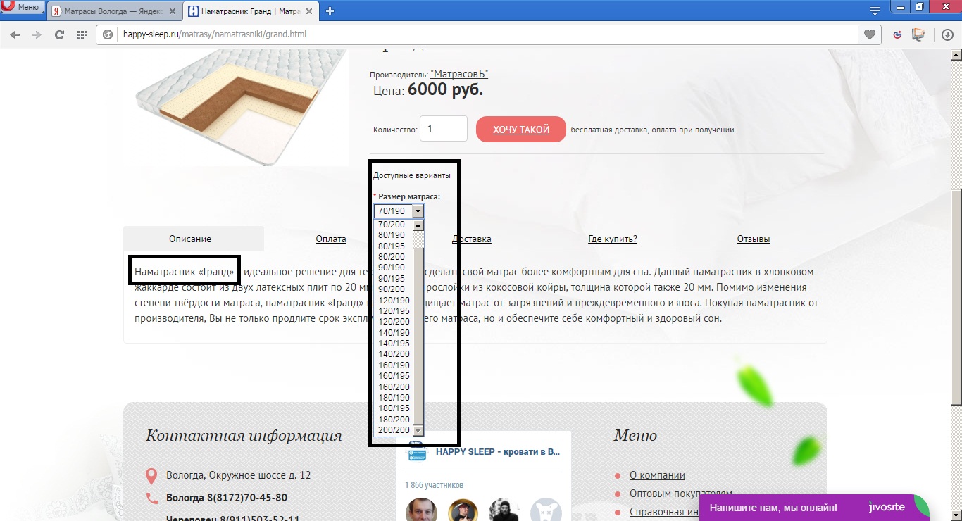Choose size option 80/190

click(x=392, y=235)
